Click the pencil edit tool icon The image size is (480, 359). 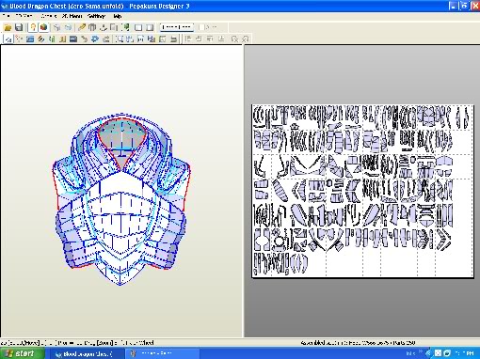point(82,27)
